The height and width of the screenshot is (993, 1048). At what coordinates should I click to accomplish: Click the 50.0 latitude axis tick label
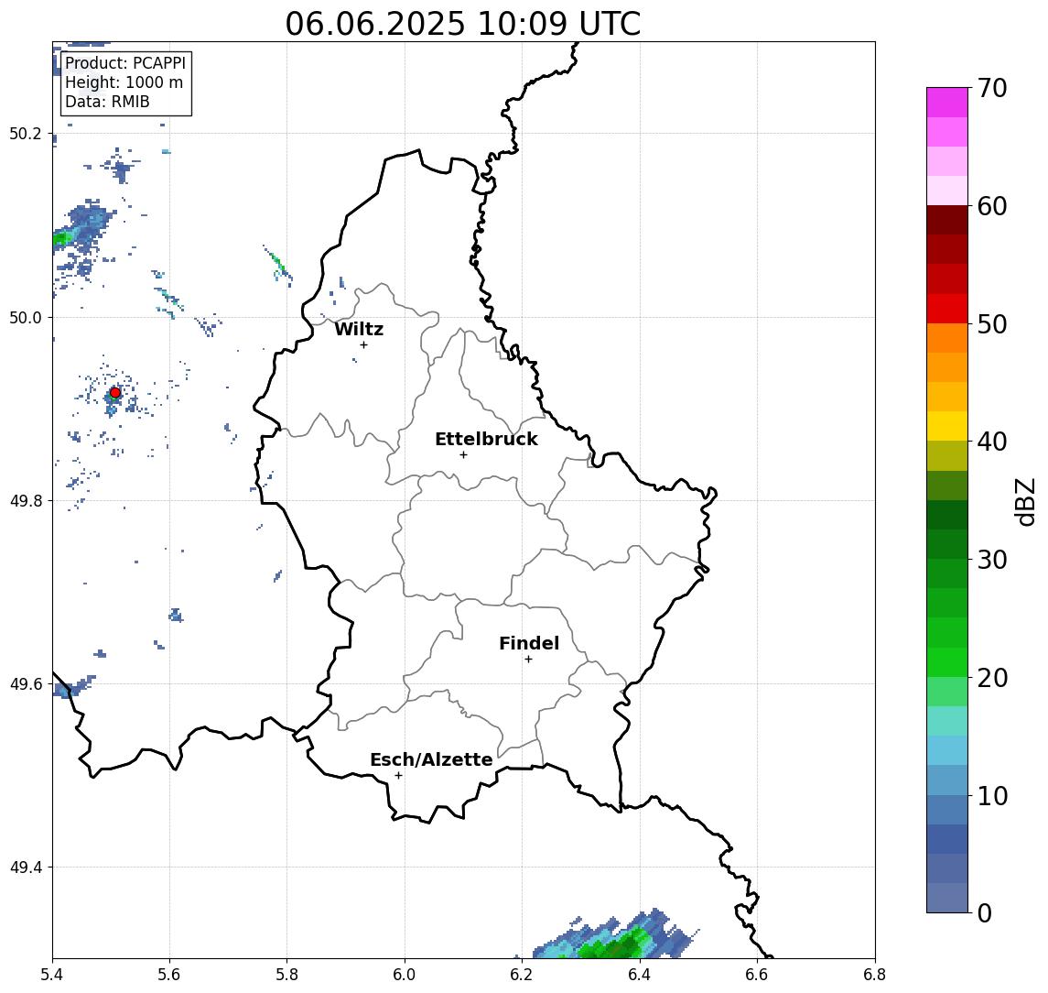(x=26, y=317)
